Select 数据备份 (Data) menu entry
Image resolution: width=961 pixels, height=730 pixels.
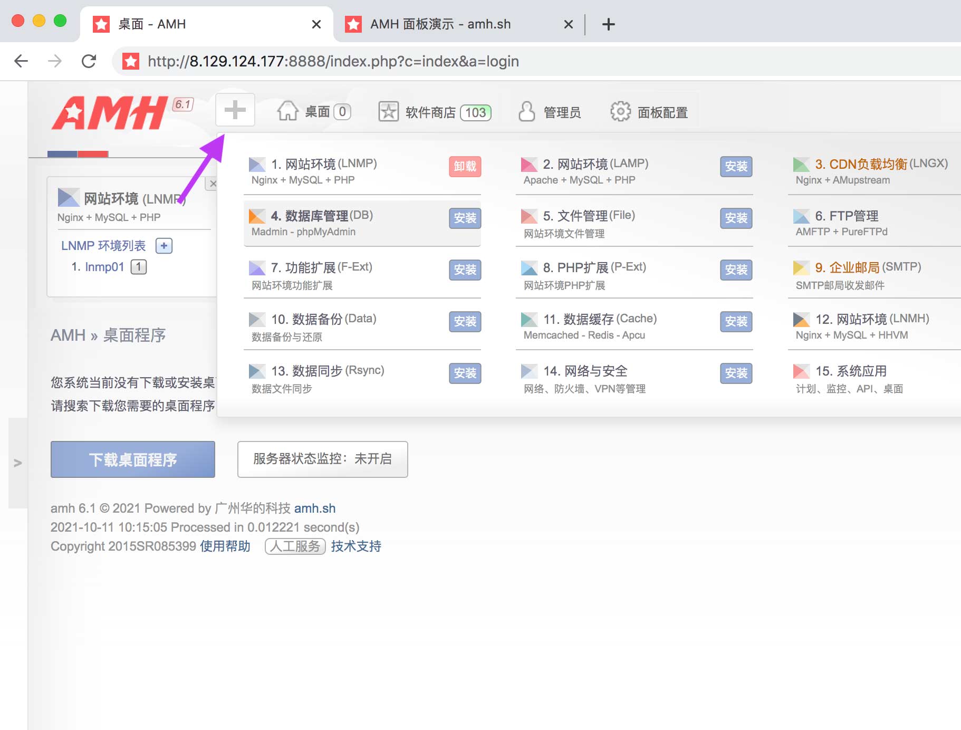click(323, 319)
